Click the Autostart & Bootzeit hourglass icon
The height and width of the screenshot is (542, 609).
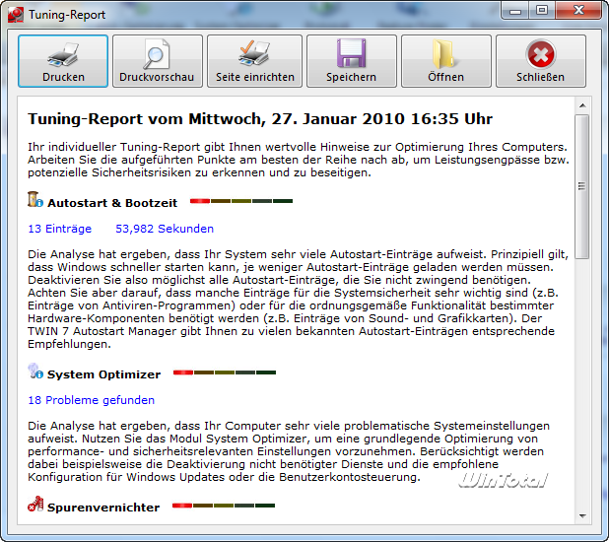(x=35, y=199)
